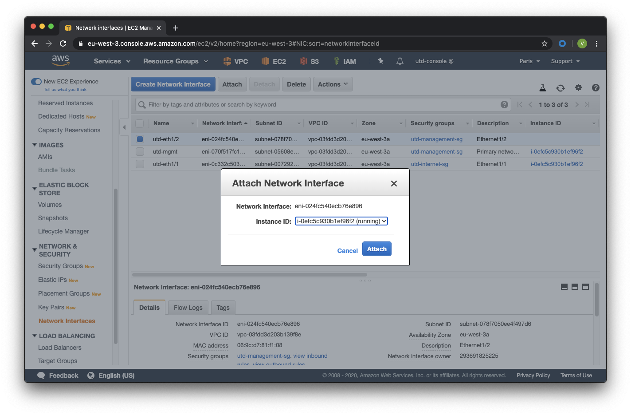Check the utd-mgmt row checkbox
The image size is (631, 415).
140,151
